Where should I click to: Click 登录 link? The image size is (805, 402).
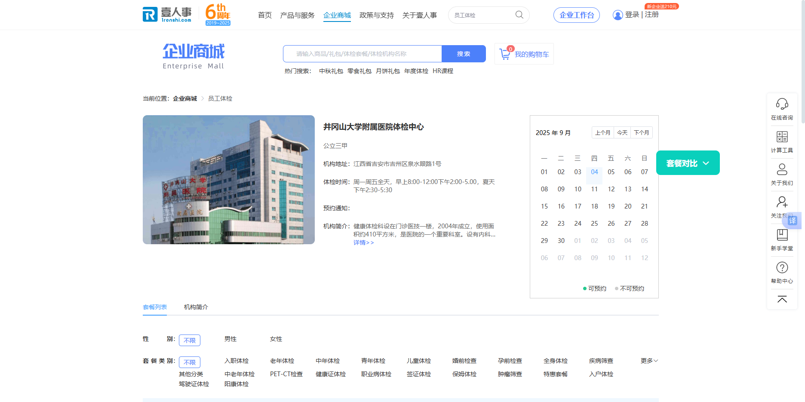click(632, 15)
